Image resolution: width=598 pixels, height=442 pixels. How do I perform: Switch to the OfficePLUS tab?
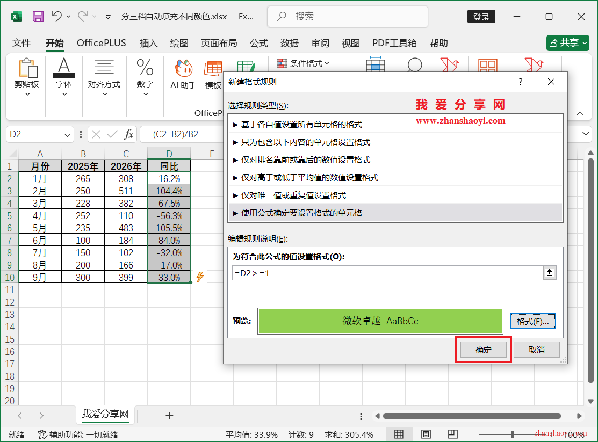102,43
